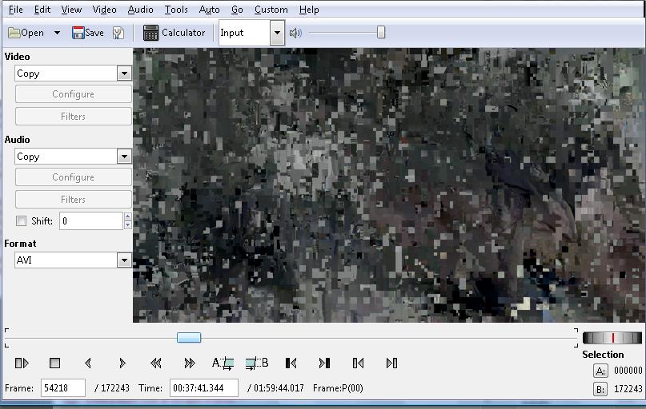Click the video preview frame
This screenshot has height=409, width=646.
(389, 185)
